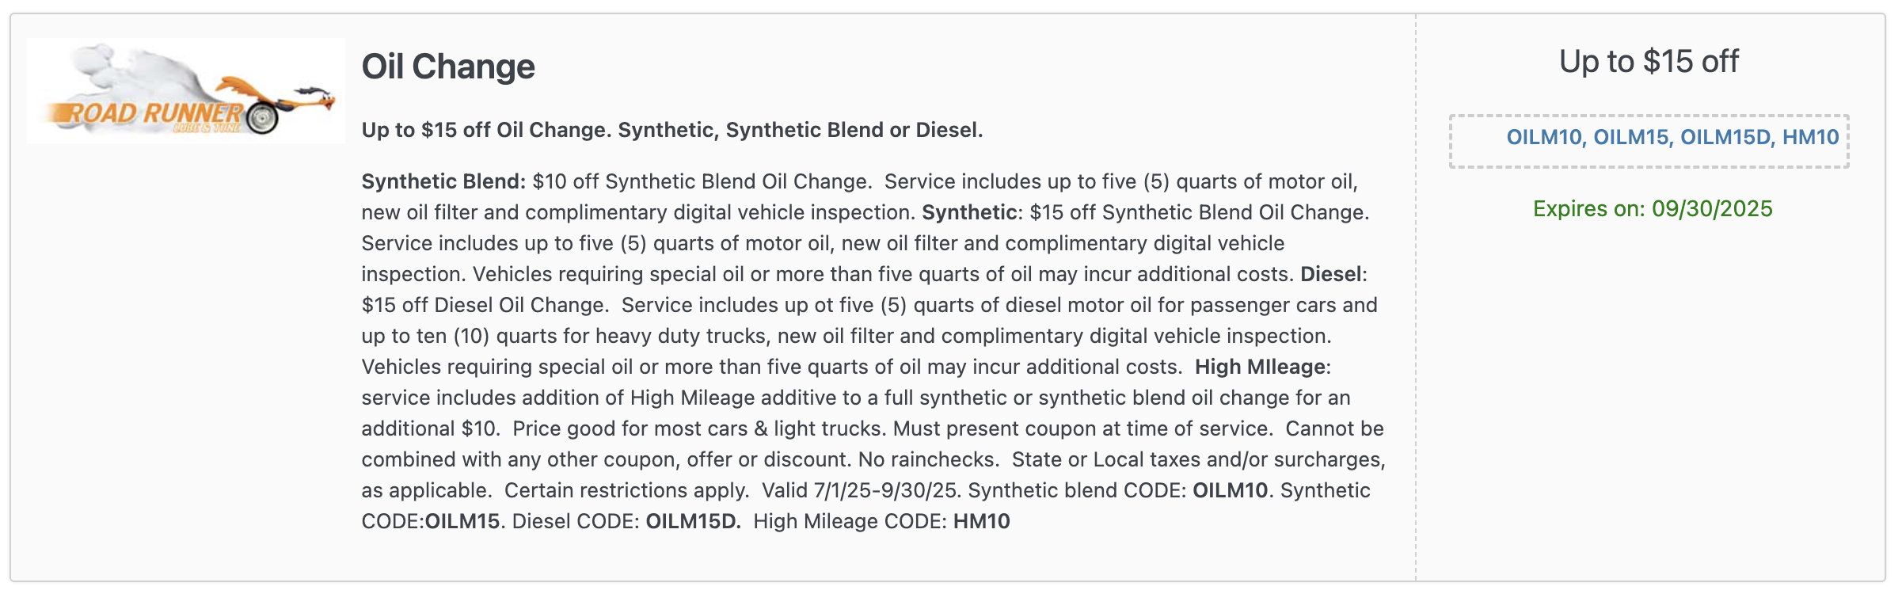
Task: Click the vertical dashed coupon divider line
Action: click(x=1416, y=297)
